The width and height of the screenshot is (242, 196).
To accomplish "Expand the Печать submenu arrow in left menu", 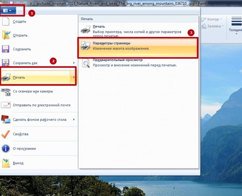I will tap(74, 78).
